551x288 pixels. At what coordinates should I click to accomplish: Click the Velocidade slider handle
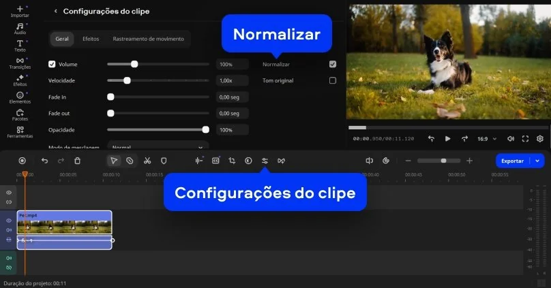(127, 80)
